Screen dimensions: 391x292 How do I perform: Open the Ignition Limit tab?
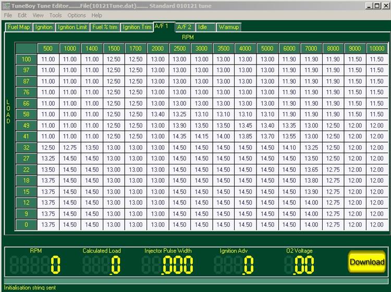[x=72, y=27]
